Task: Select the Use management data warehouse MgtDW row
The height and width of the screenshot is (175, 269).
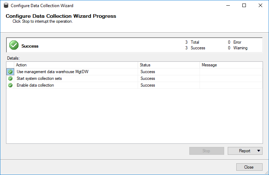Action: tap(134, 72)
